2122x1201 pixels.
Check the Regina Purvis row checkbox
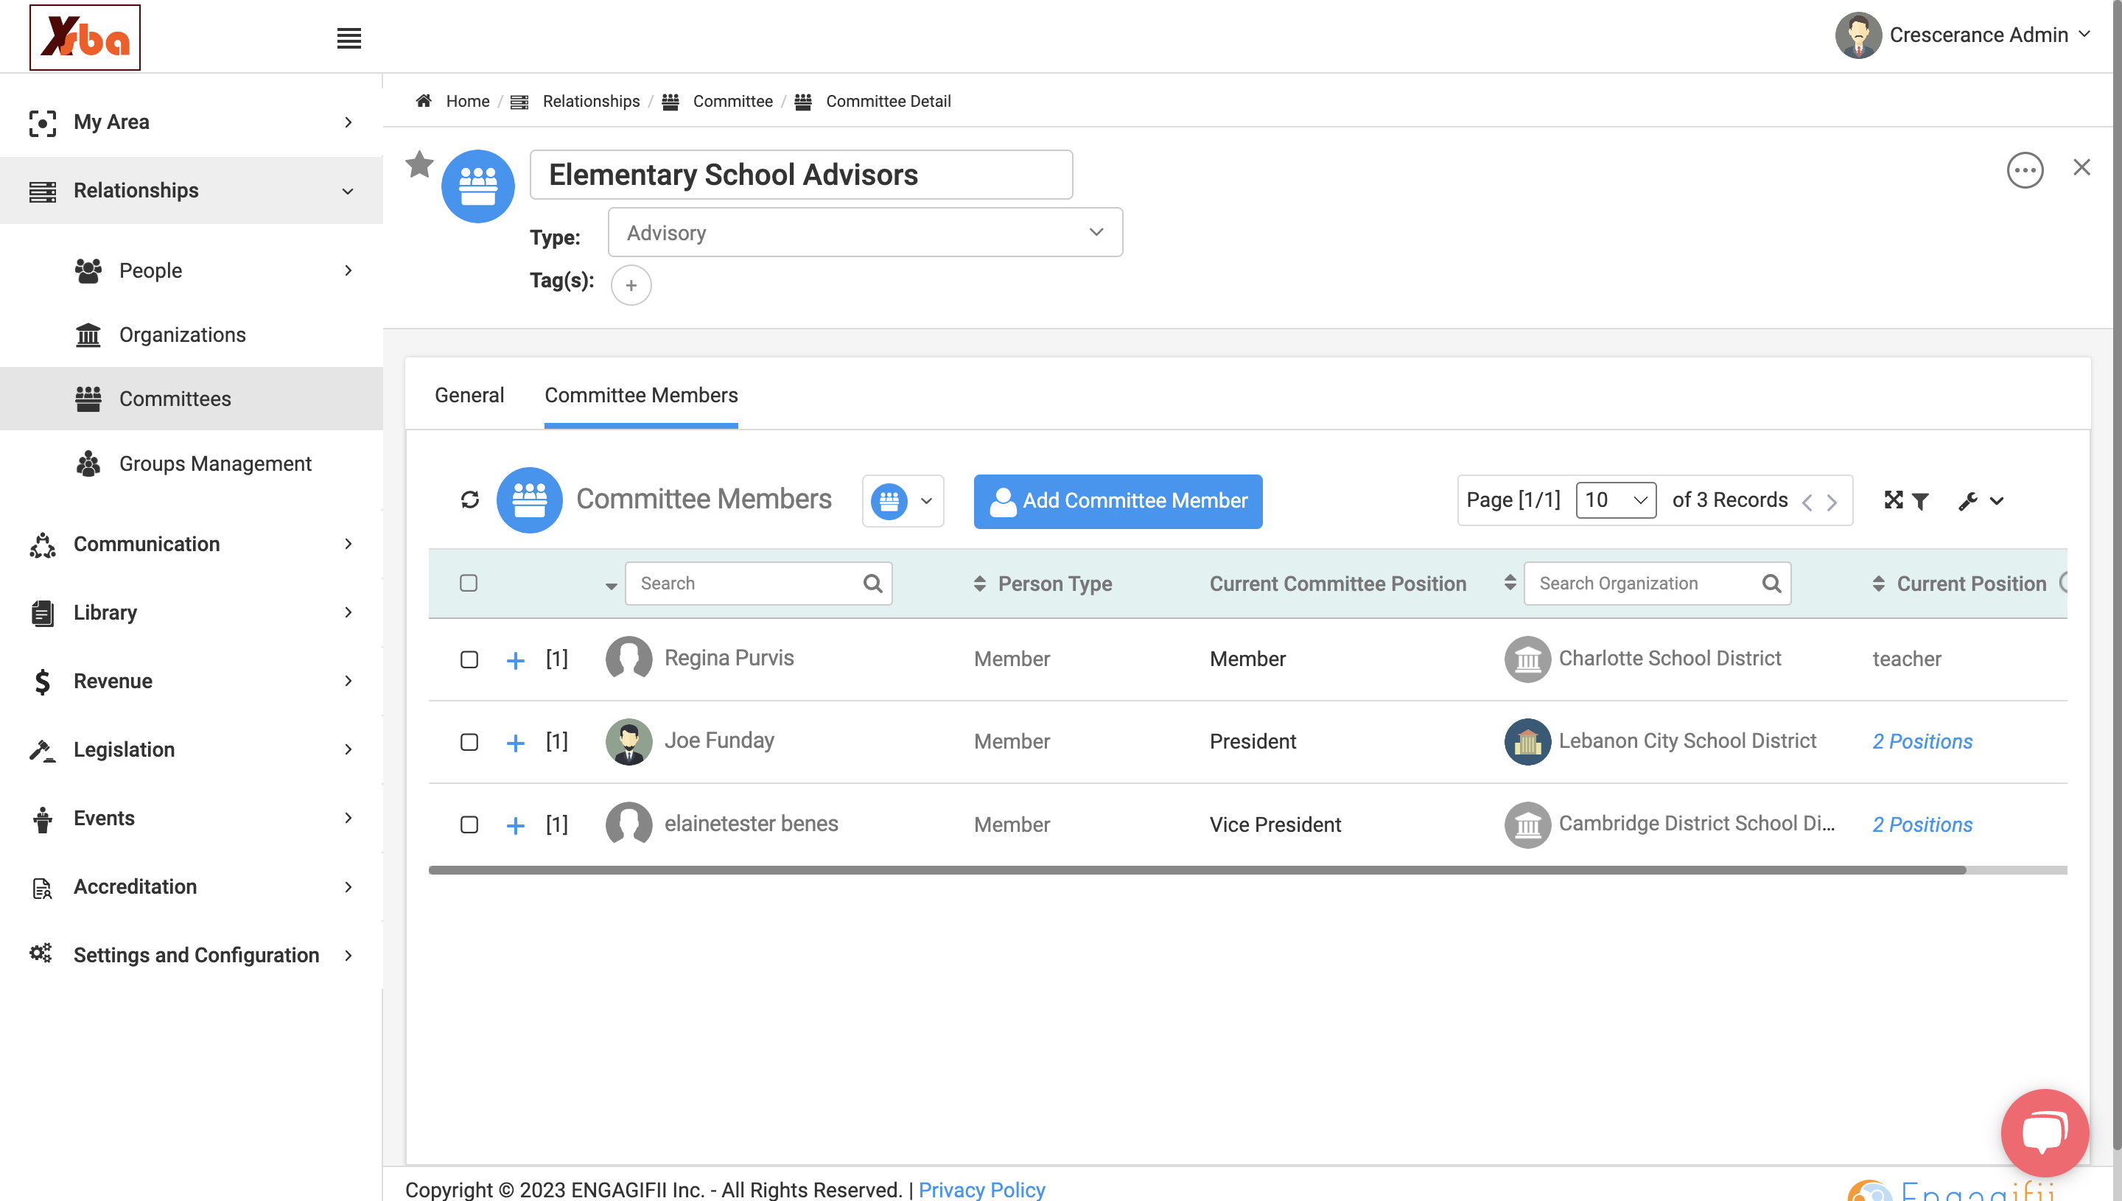click(x=469, y=659)
